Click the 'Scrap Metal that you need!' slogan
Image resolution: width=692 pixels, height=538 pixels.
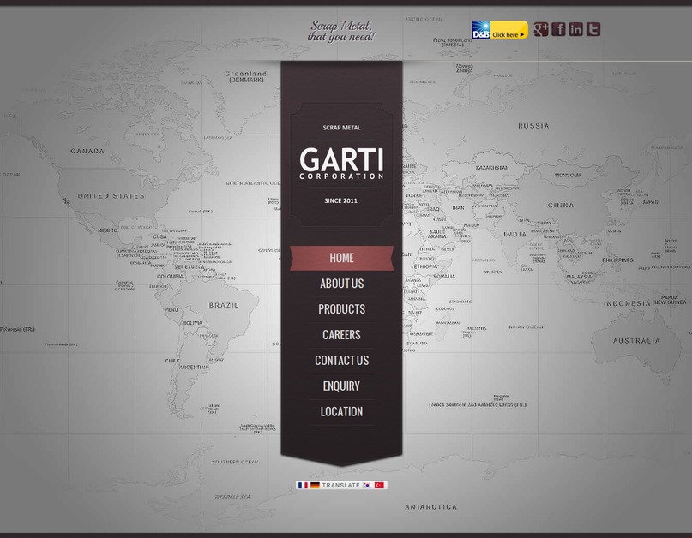pyautogui.click(x=341, y=31)
